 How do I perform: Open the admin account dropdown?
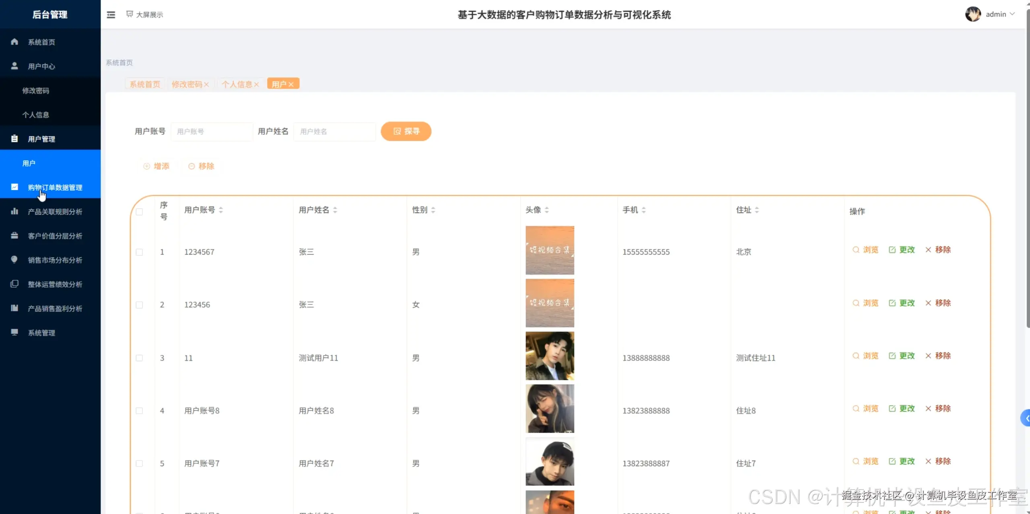tap(999, 14)
